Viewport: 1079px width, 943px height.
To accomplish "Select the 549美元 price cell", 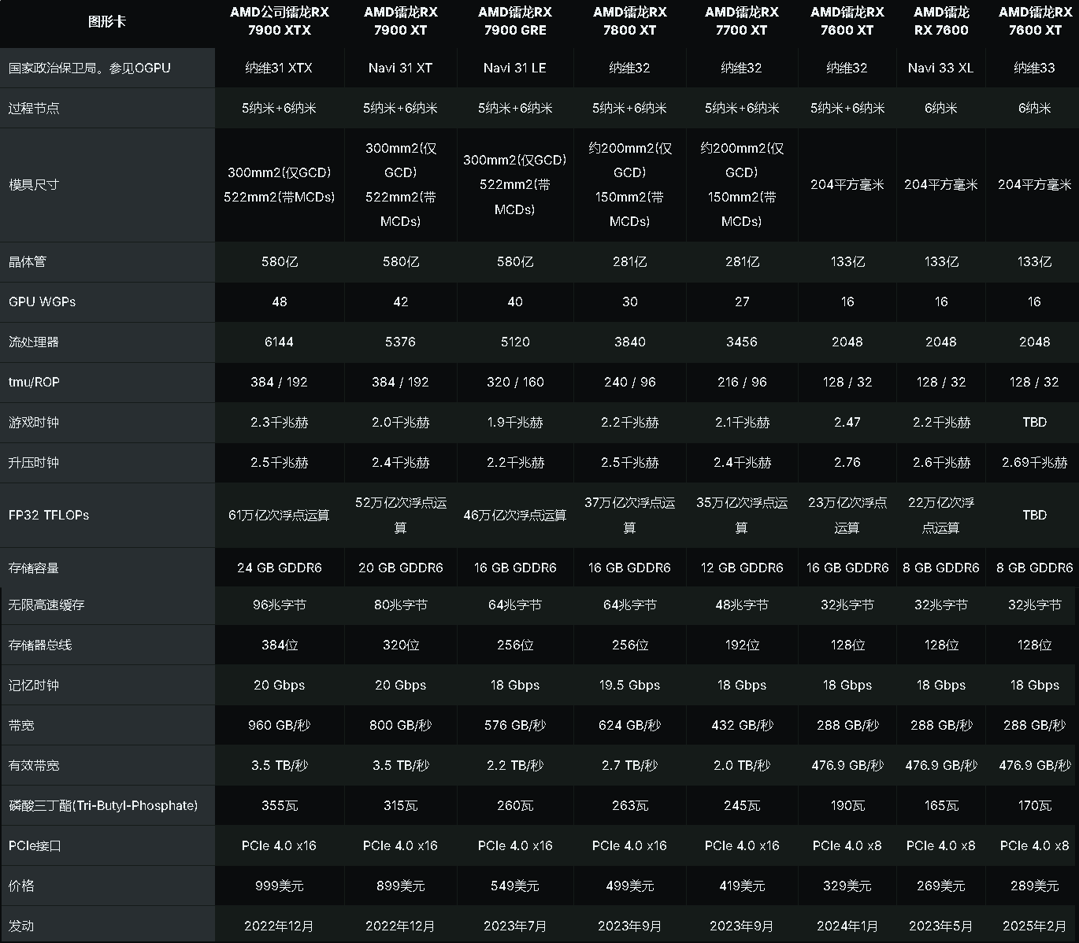I will click(515, 886).
